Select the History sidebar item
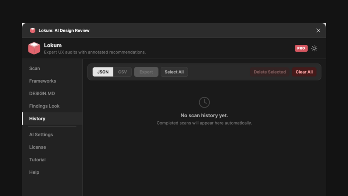Viewport: 348px width, 196px height. click(52, 119)
